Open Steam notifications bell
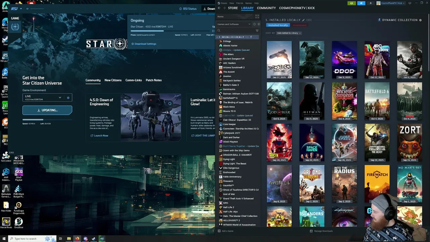Image resolution: width=430 pixels, height=242 pixels. (x=371, y=3)
